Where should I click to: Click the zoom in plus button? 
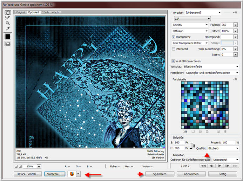(x=20, y=166)
